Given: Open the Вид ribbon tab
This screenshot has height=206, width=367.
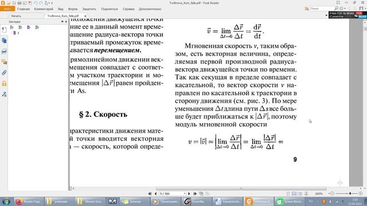Looking at the screenshot, I should (61, 9).
